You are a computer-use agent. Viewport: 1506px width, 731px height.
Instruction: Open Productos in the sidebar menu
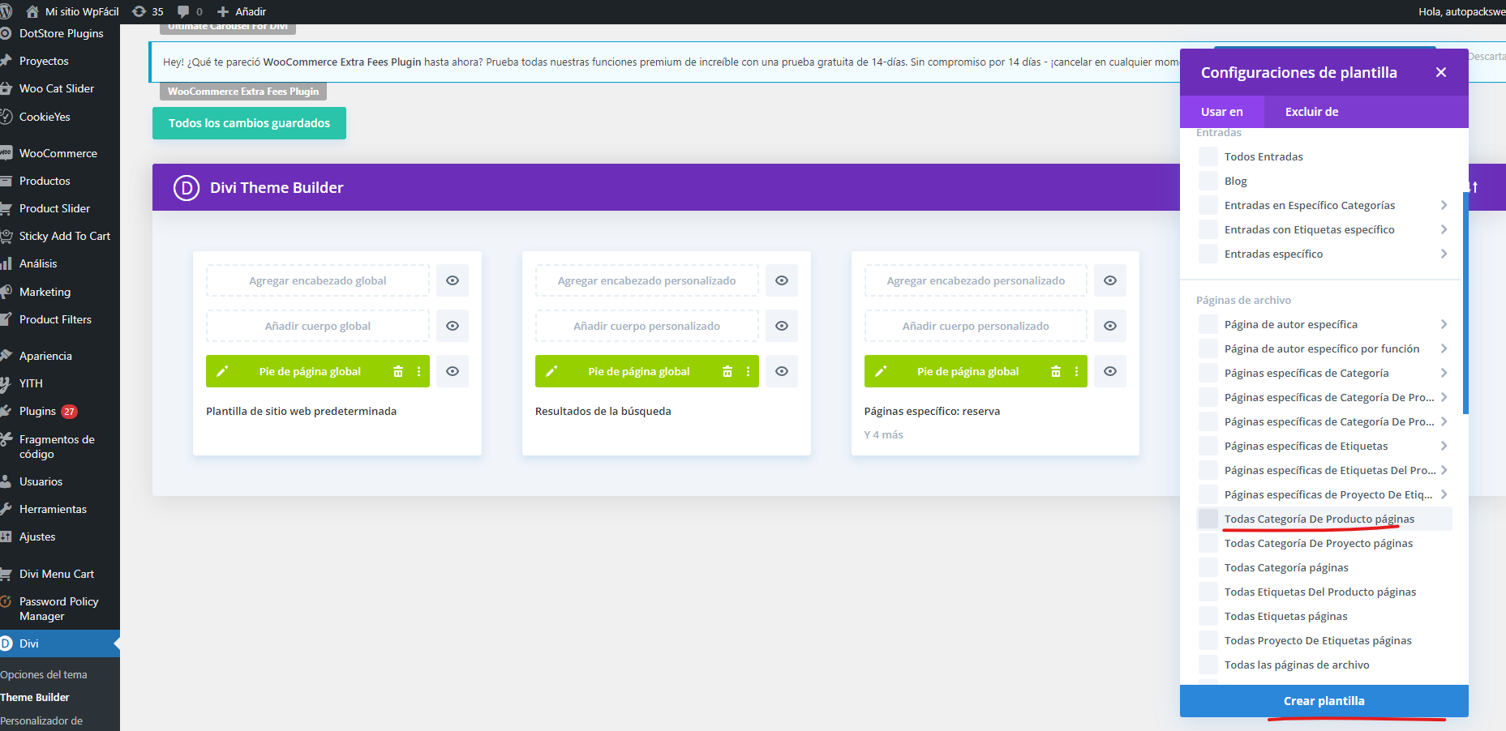45,181
